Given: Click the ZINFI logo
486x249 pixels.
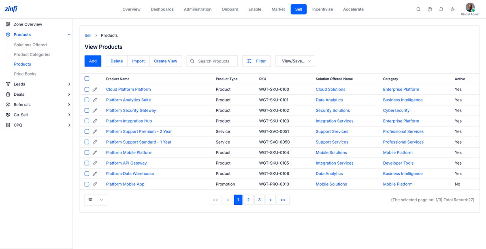Looking at the screenshot, I should click(11, 9).
